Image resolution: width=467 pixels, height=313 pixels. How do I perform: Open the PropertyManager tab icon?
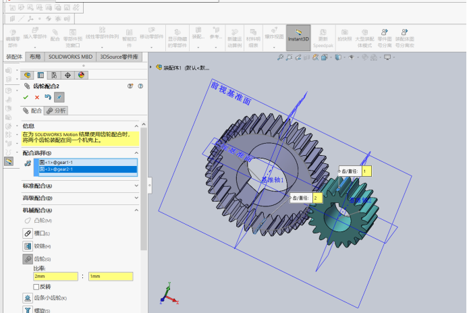[x=40, y=75]
